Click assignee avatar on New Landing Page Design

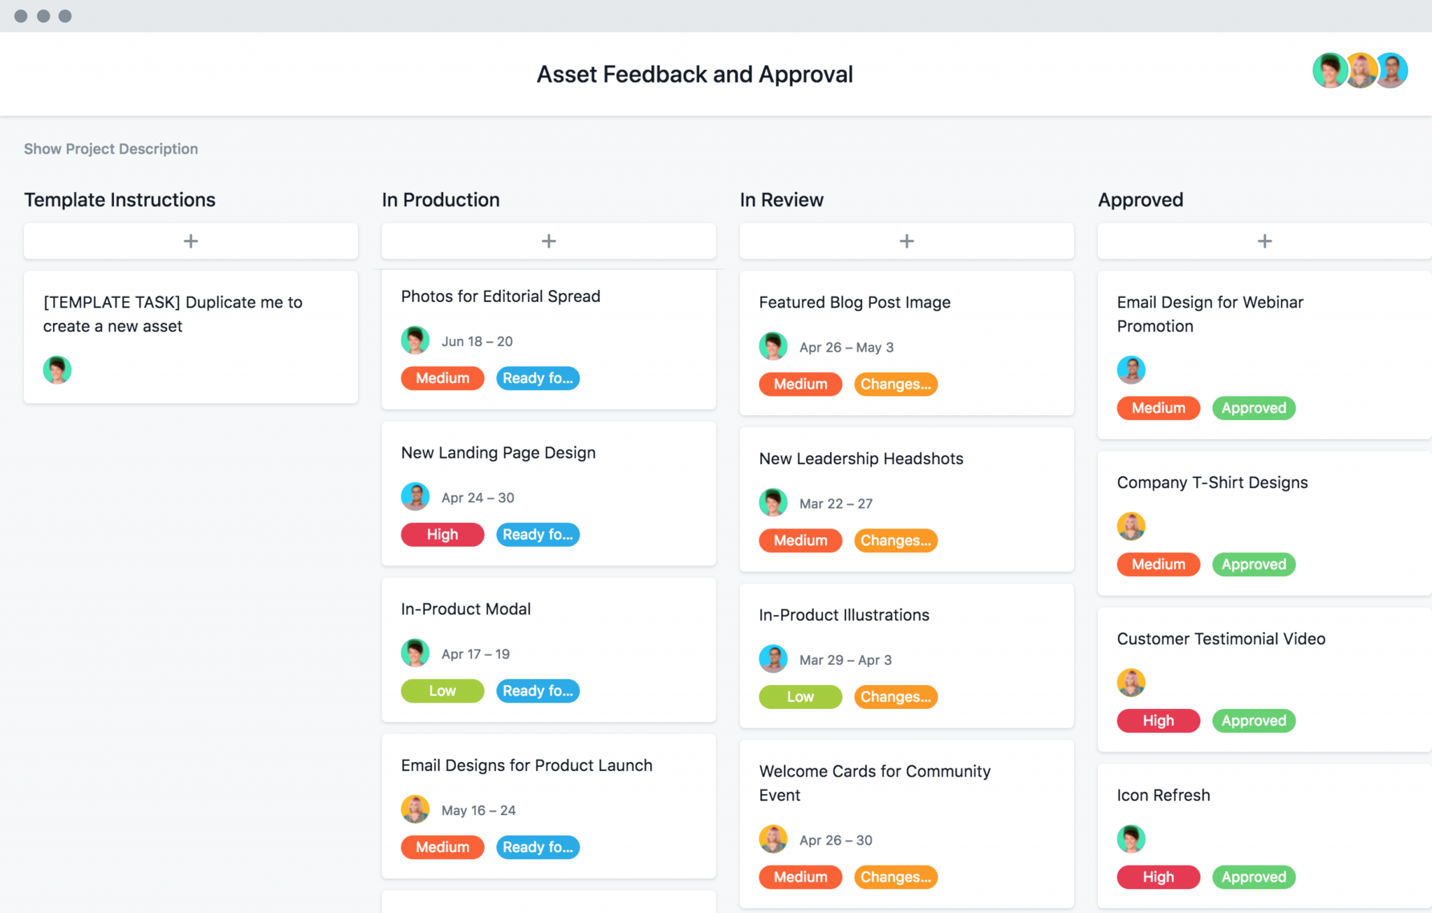tap(415, 497)
